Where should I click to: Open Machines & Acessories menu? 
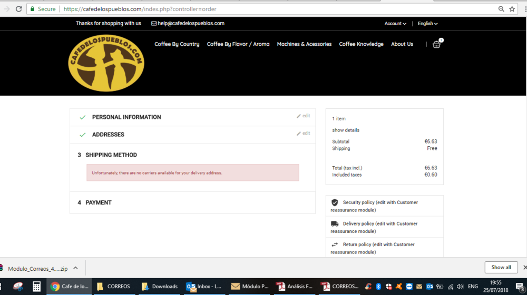[x=304, y=44]
